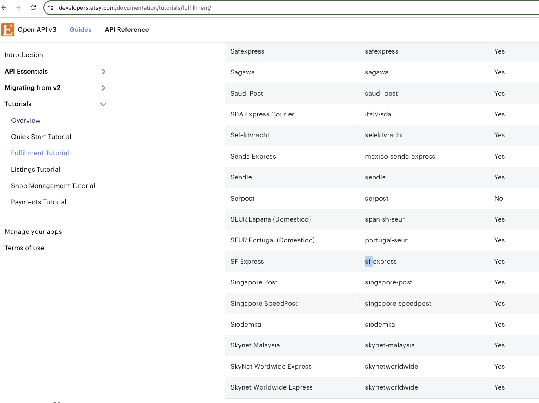539x403 pixels.
Task: Click the URL in the address bar
Action: coord(135,8)
